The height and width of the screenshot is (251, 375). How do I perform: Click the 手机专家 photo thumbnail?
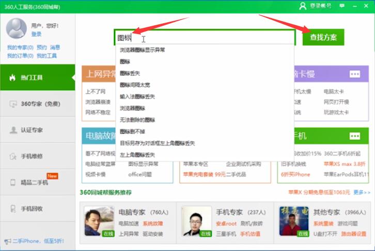197,222
